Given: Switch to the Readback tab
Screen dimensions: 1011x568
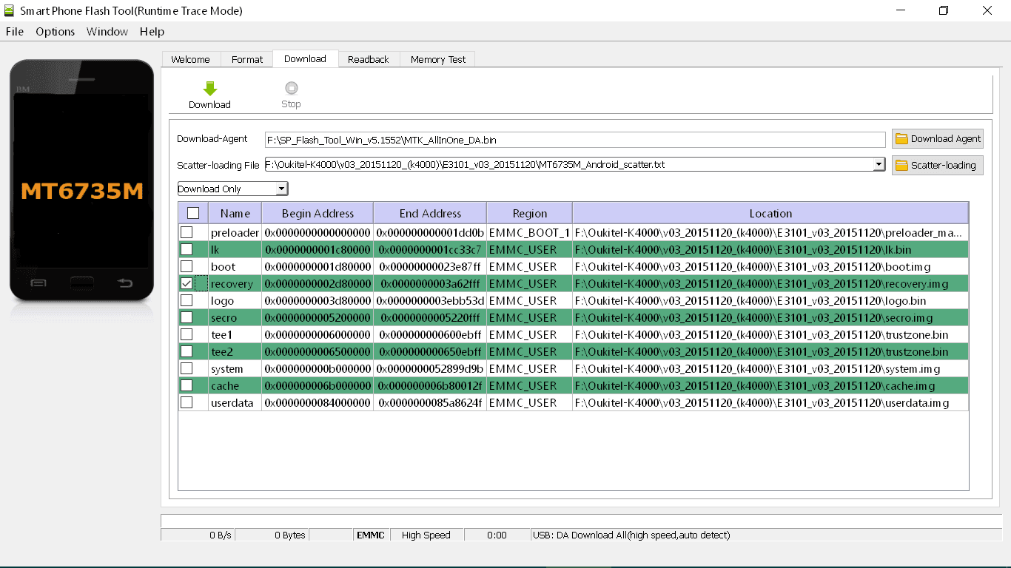Looking at the screenshot, I should 369,59.
